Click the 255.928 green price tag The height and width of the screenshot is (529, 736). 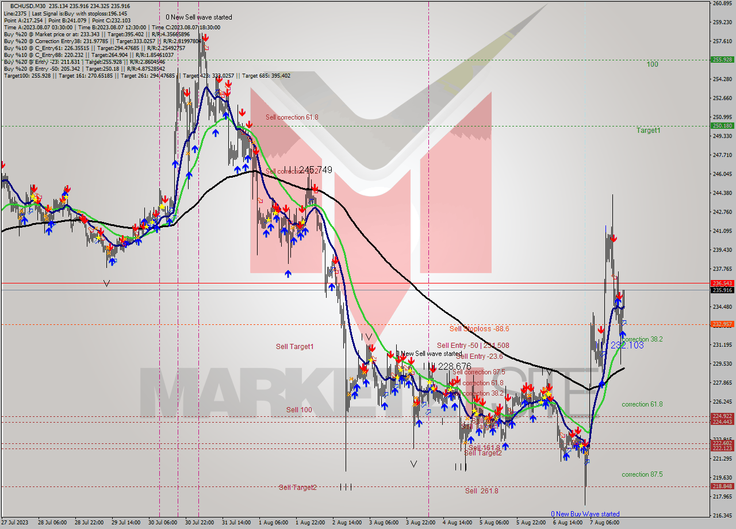coord(722,59)
